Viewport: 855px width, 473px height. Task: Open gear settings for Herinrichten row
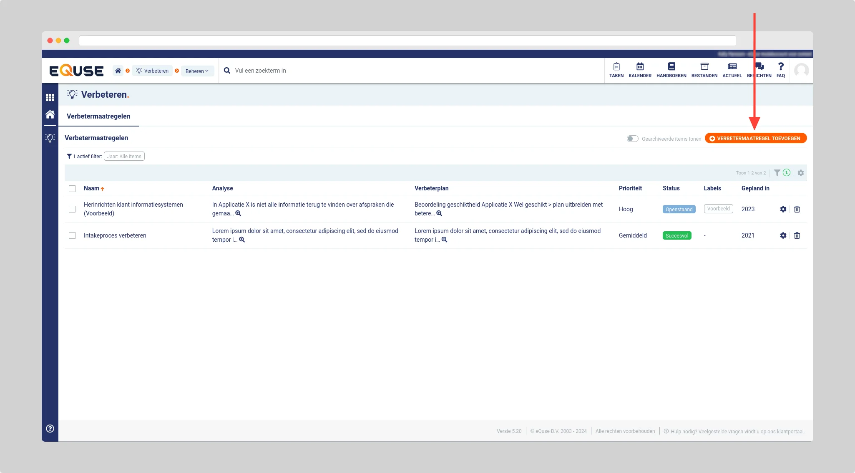pos(783,209)
